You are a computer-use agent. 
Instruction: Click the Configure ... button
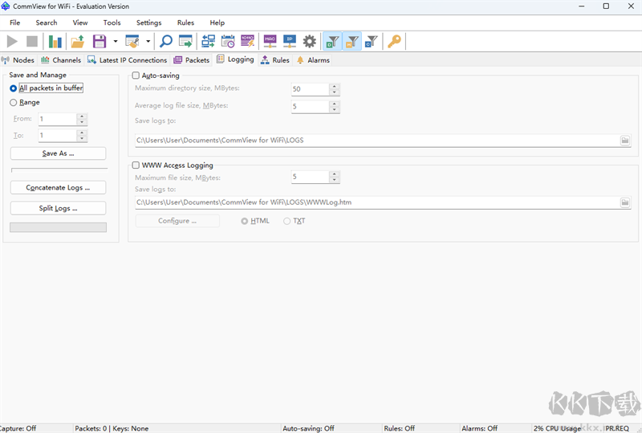(x=177, y=221)
